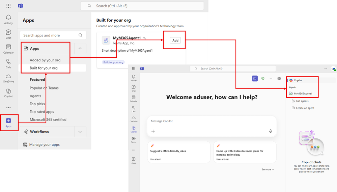
Task: Select Microsoft 365 certified category
Action: (x=48, y=119)
